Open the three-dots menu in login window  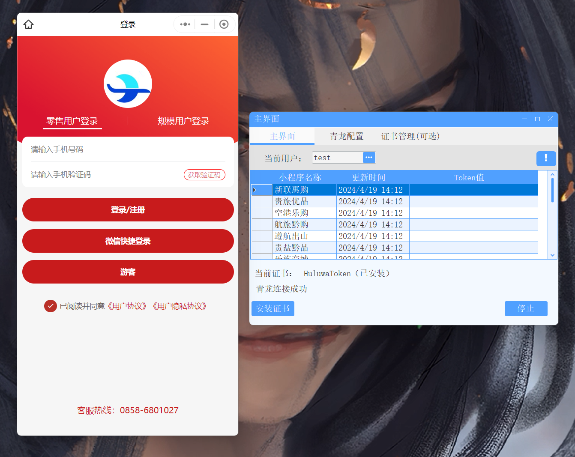[185, 24]
